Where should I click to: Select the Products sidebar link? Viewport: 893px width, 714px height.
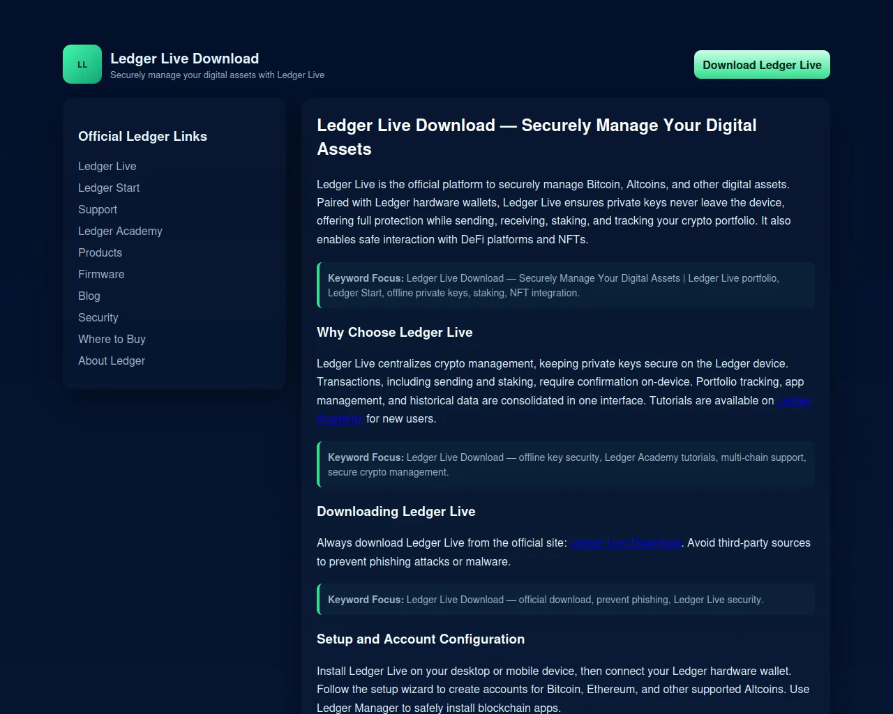click(100, 252)
